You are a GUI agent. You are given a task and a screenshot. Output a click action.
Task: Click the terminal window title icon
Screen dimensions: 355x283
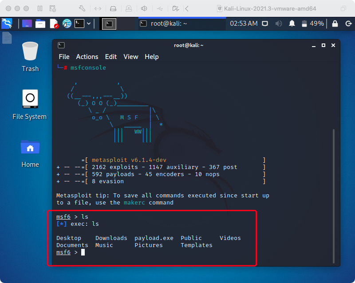pos(61,45)
